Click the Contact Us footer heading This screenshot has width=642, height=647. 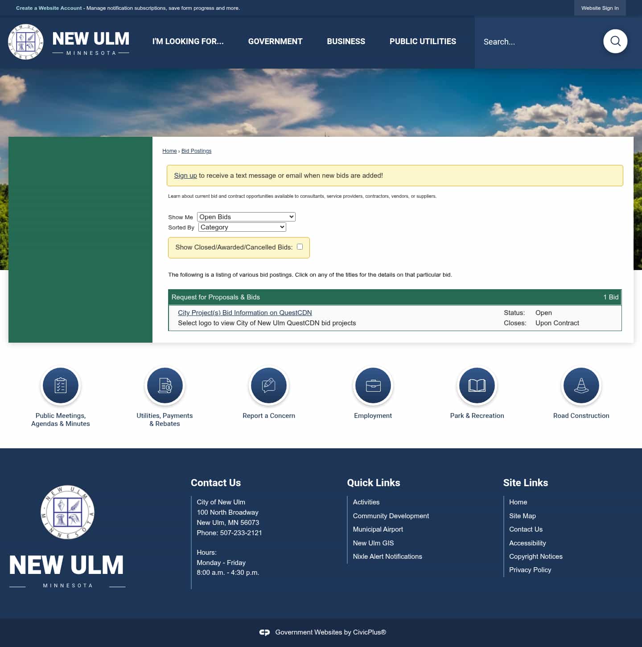(x=216, y=483)
